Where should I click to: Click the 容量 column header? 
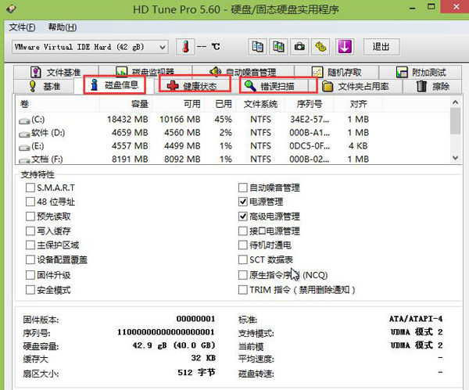[126, 104]
